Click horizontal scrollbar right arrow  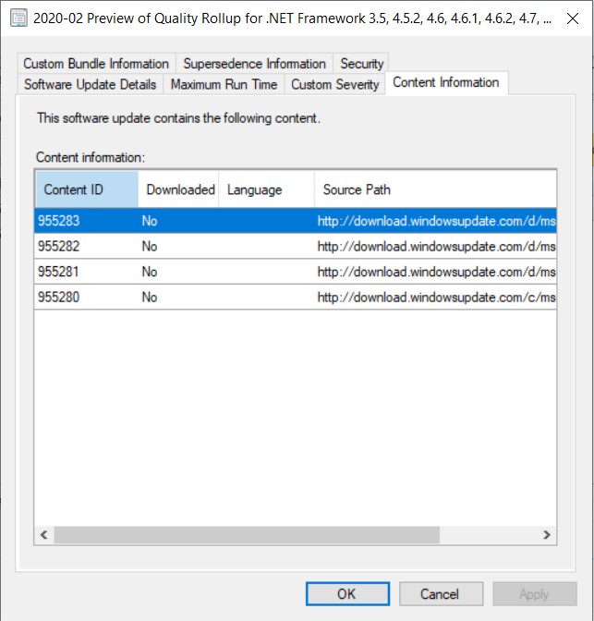coord(547,535)
